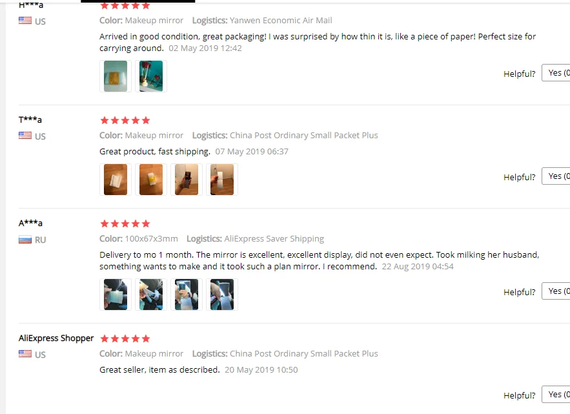Click the US flag under AliExpress Shopper
The width and height of the screenshot is (570, 414).
coord(25,353)
